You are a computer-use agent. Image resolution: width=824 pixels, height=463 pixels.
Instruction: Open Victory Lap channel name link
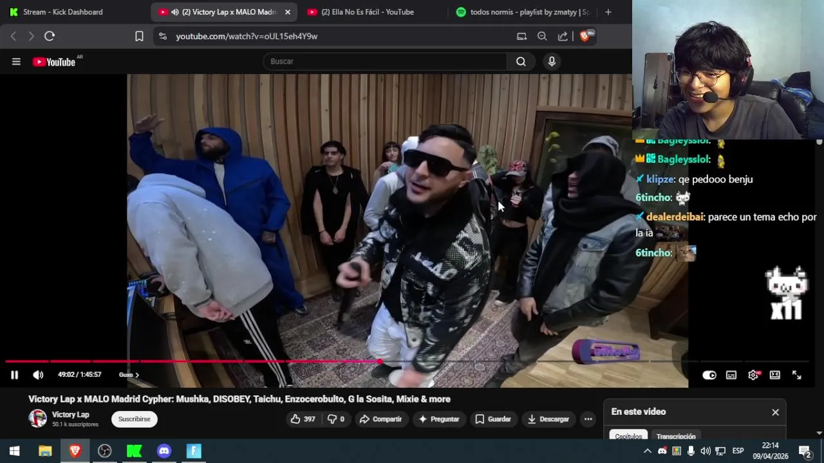[71, 415]
